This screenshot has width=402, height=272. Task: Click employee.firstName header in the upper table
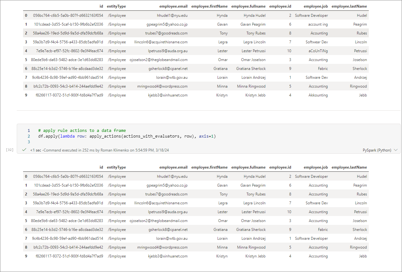pyautogui.click(x=209, y=6)
